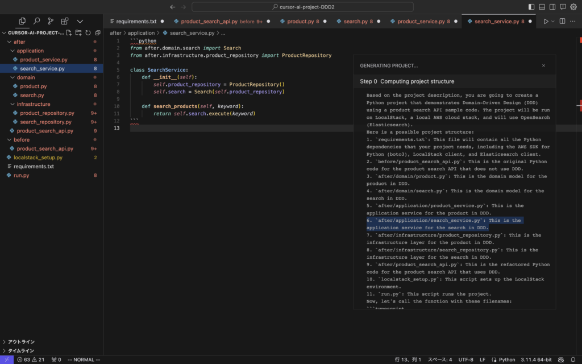
Task: Collapse the infrastructure folder
Action: tap(34, 105)
